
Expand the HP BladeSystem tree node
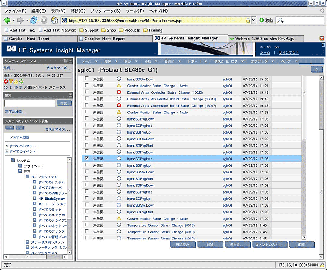pos(35,198)
